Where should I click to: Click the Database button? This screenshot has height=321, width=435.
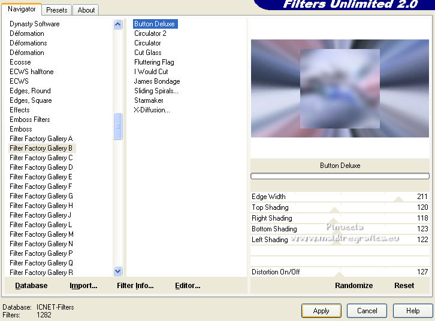(31, 286)
